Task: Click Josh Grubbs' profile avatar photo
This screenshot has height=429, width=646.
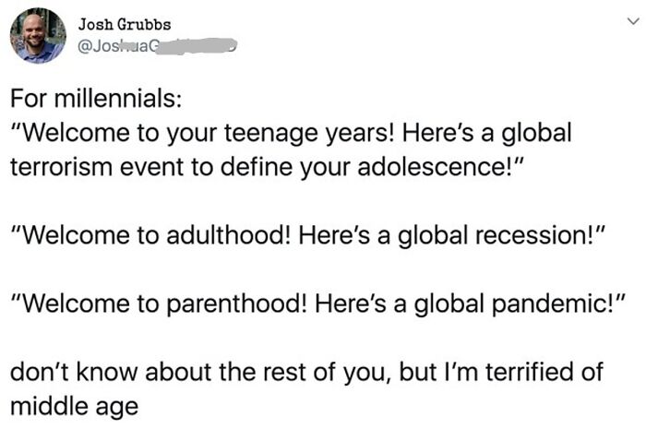Action: tap(38, 36)
